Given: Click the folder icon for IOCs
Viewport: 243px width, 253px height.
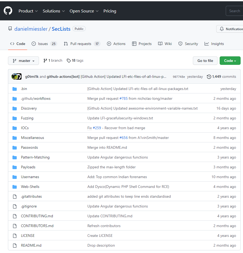Looking at the screenshot, I should pyautogui.click(x=15, y=128).
